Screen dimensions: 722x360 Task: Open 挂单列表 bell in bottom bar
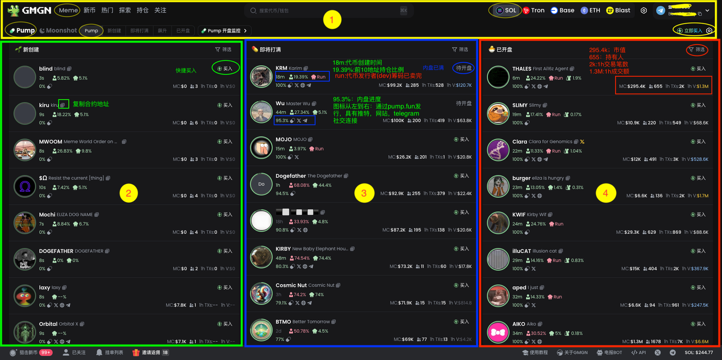coord(110,352)
